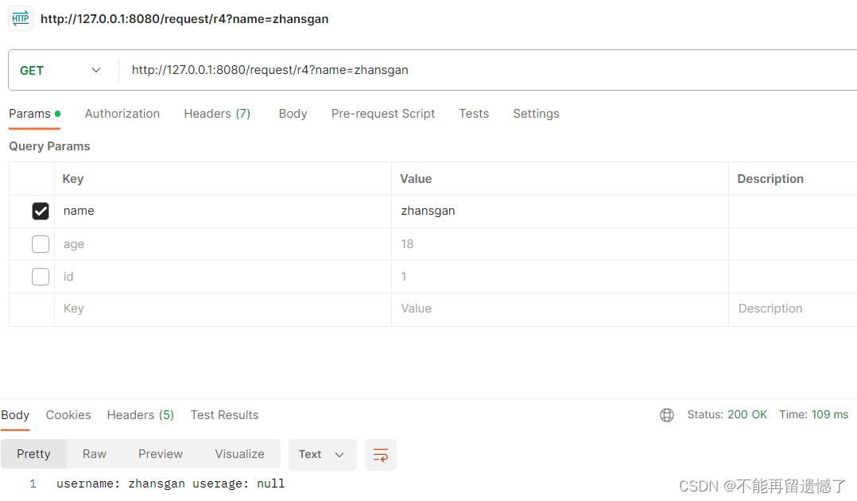857x501 pixels.
Task: Click the 'Query Params' heading
Action: point(50,146)
